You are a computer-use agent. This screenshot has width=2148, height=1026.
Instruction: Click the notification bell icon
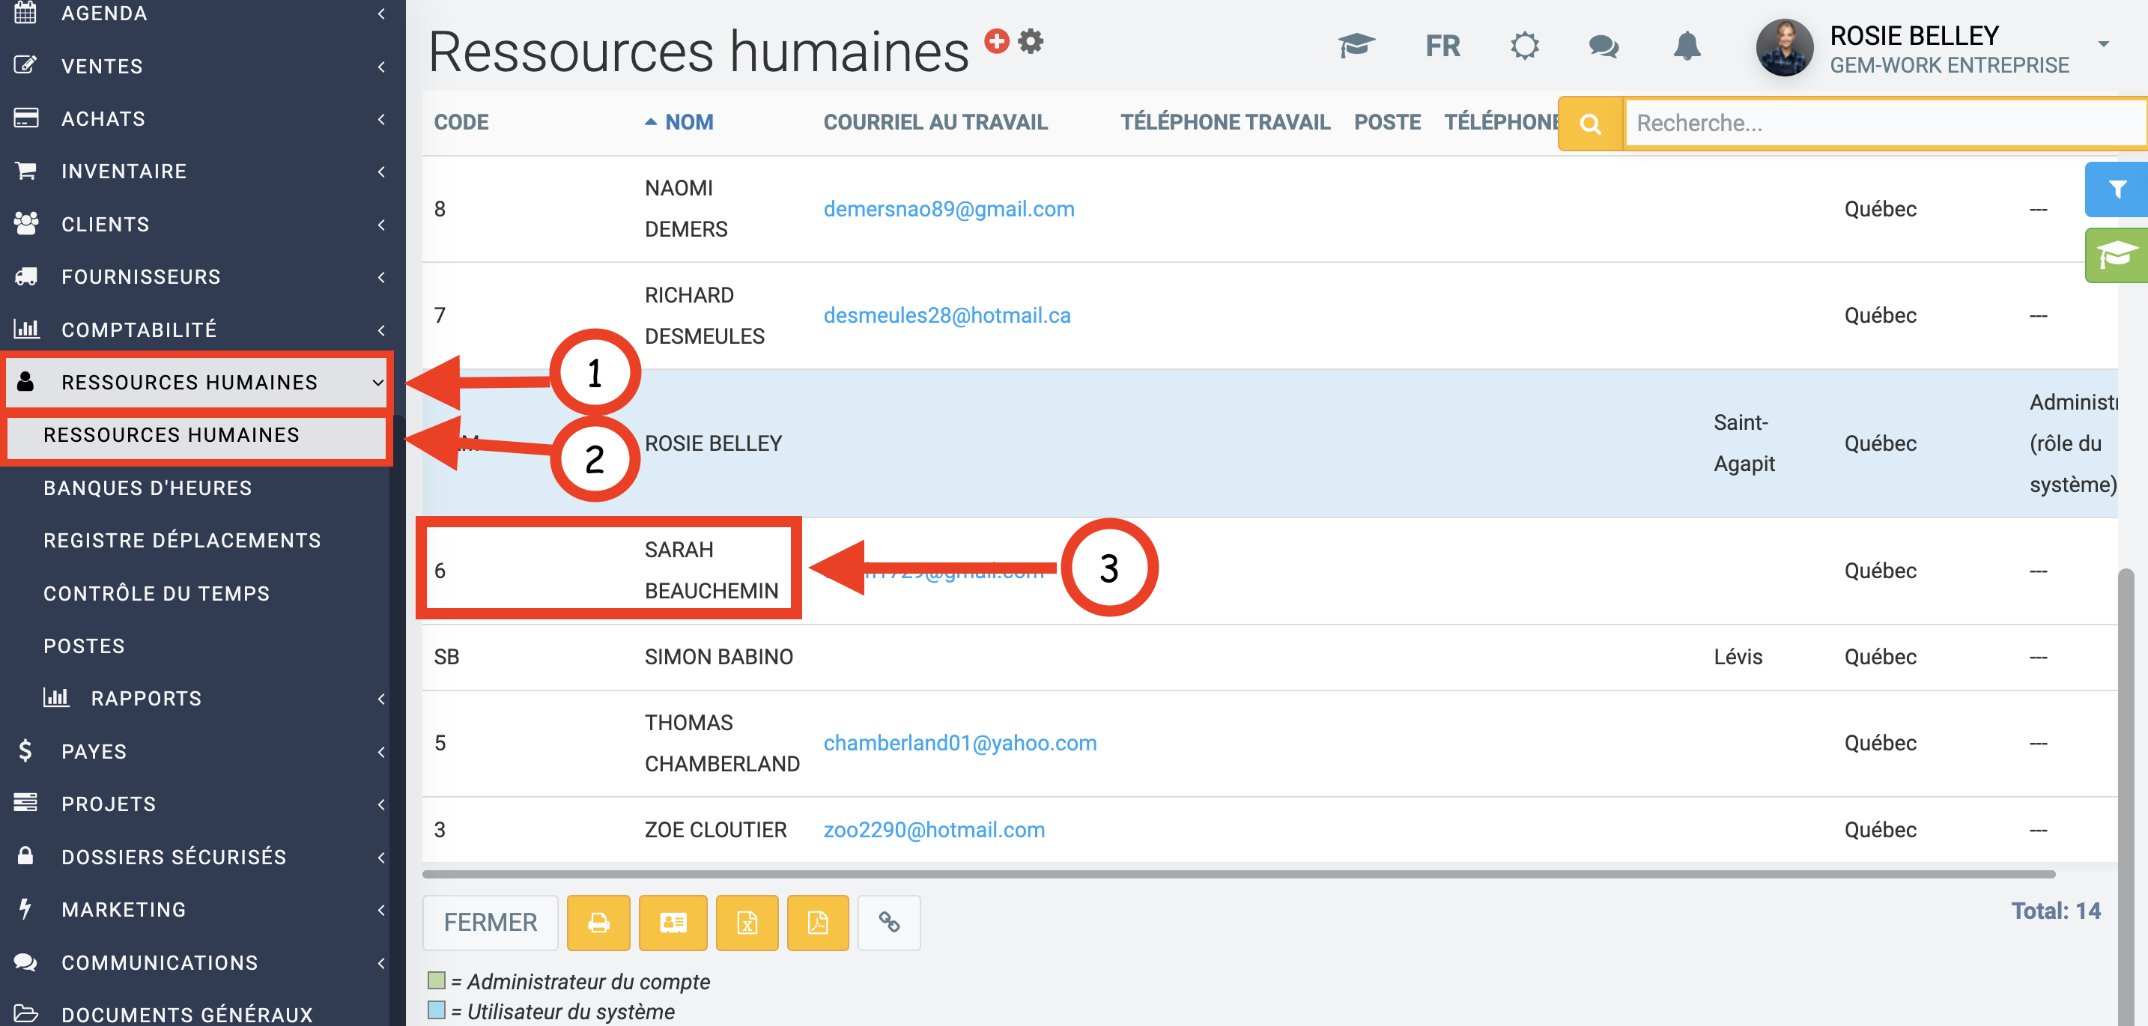click(1686, 46)
